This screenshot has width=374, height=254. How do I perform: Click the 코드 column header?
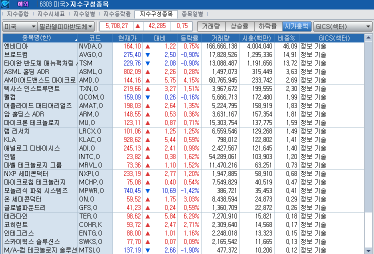tap(95, 38)
